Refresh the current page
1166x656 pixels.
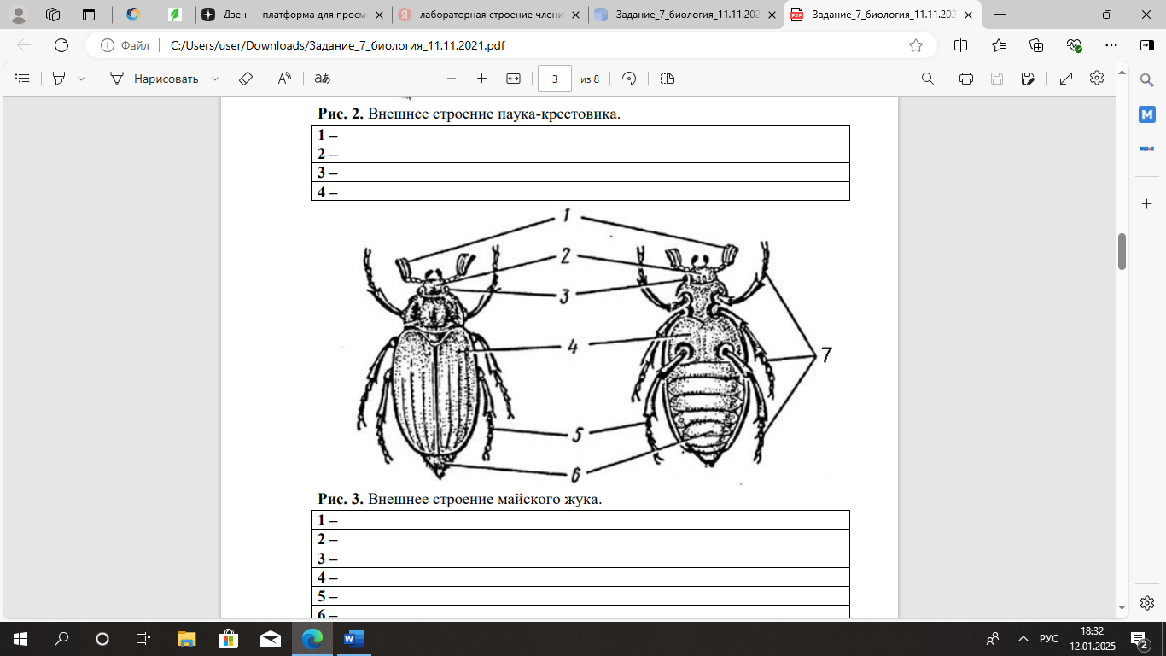point(61,45)
